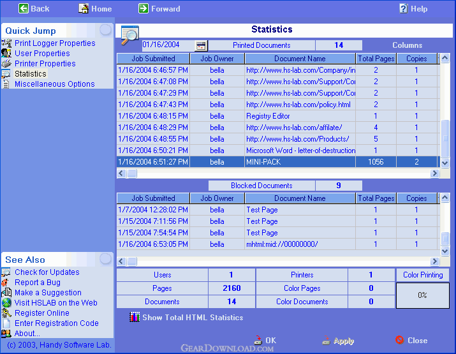This screenshot has height=354, width=456.
Task: Select Microsoft Word letter-of-destruction row
Action: pyautogui.click(x=277, y=151)
